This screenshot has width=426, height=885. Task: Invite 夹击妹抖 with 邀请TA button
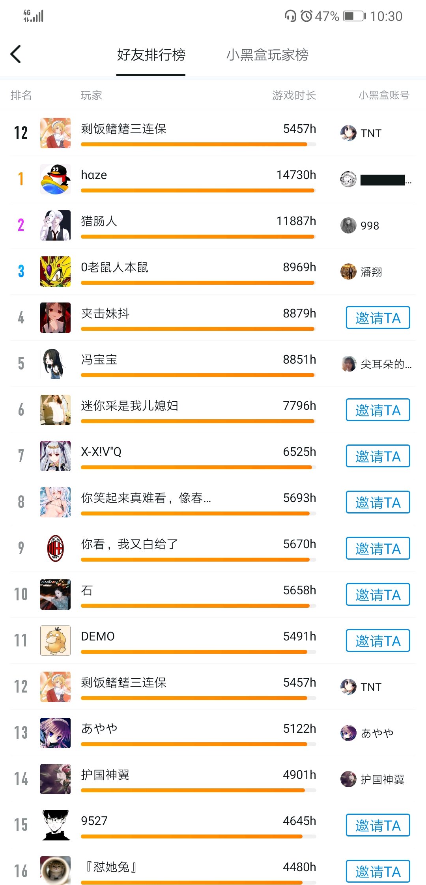click(377, 318)
